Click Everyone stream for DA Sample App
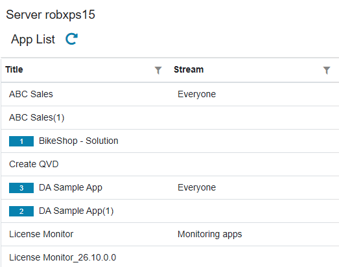Screen dimensions: 339x267 pyautogui.click(x=197, y=188)
